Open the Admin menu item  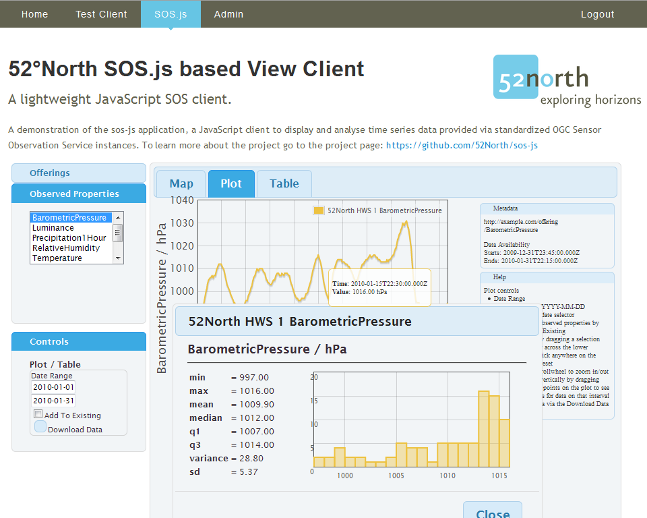coord(228,14)
